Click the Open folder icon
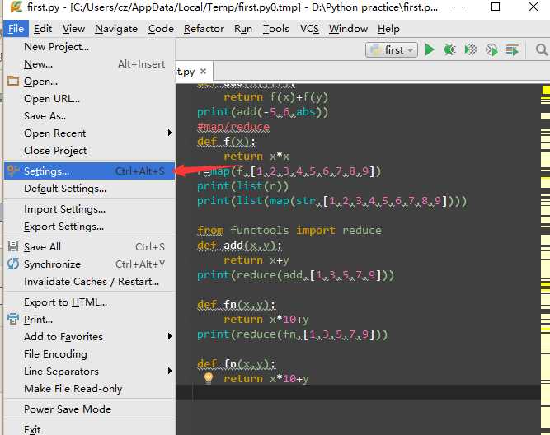 pos(13,81)
